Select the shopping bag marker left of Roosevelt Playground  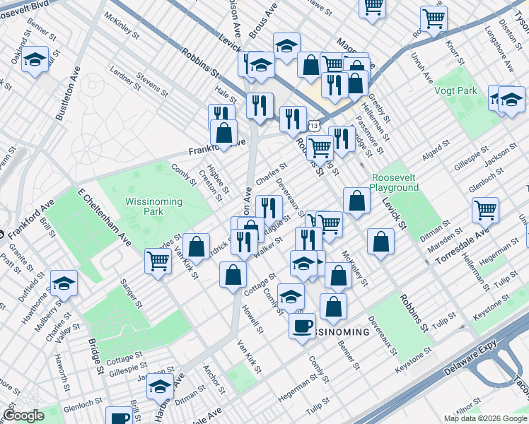(x=357, y=201)
